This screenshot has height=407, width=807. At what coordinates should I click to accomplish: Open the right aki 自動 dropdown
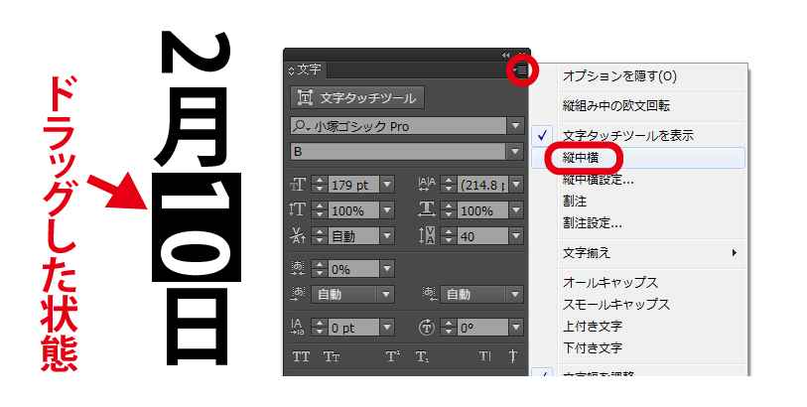pyautogui.click(x=516, y=294)
